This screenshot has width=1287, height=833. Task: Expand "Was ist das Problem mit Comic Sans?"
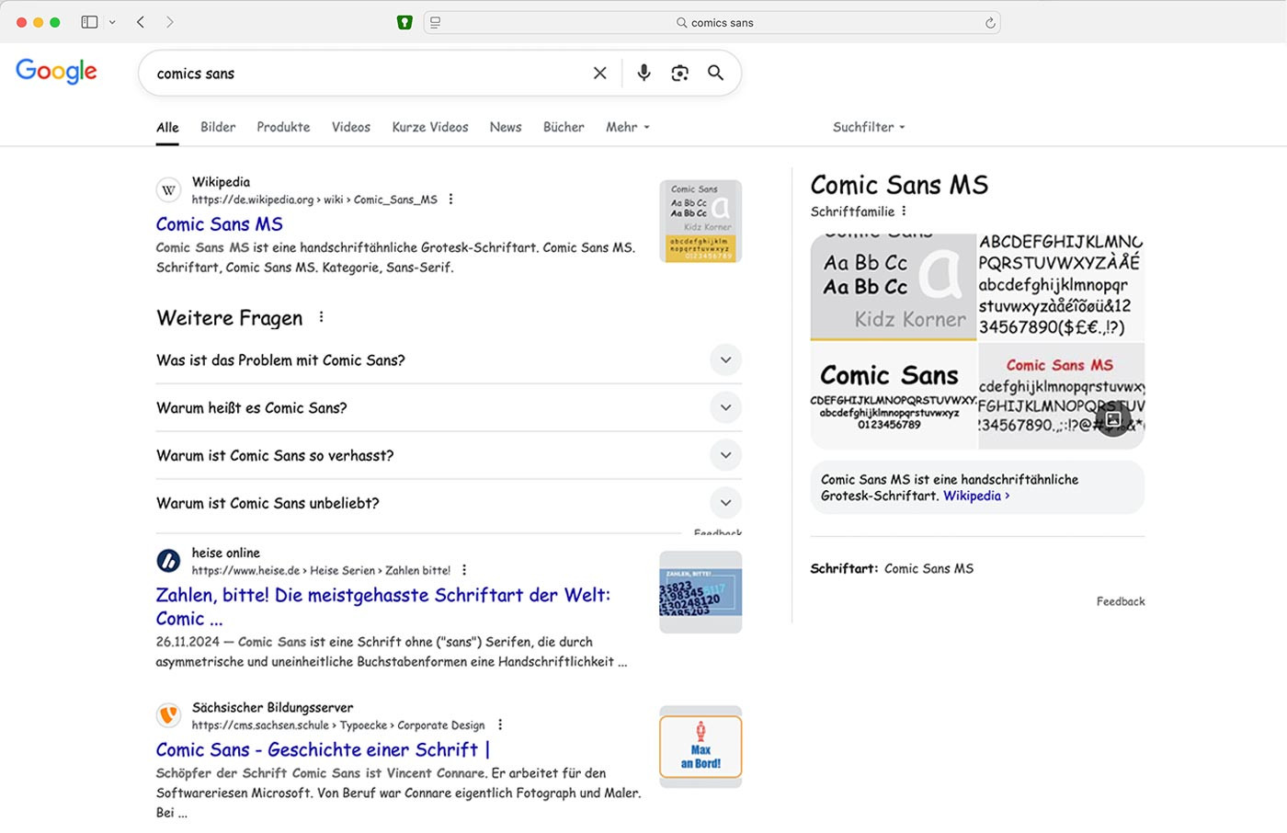tap(725, 360)
